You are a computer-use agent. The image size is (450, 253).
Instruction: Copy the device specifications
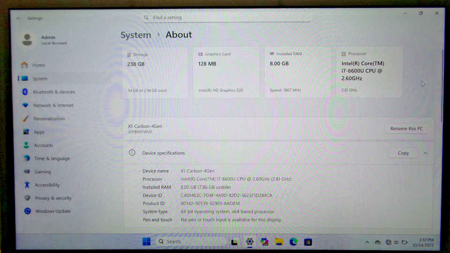[x=403, y=153]
